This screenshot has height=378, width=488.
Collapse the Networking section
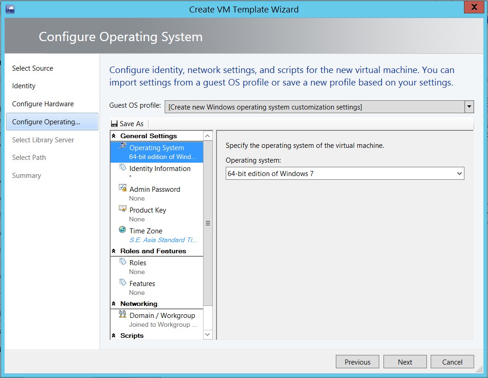tap(114, 304)
